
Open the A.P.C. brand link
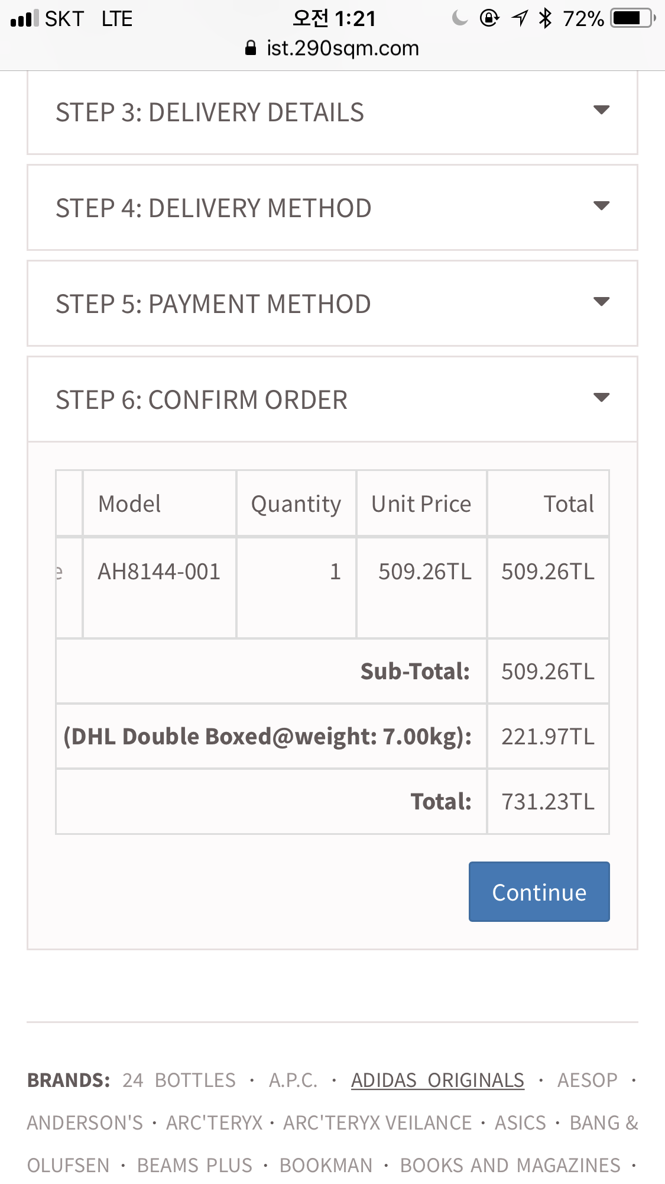click(293, 1080)
